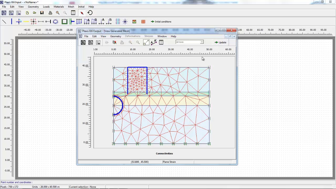
Task: Click the Scale factor icon in Output window
Action: click(146, 42)
